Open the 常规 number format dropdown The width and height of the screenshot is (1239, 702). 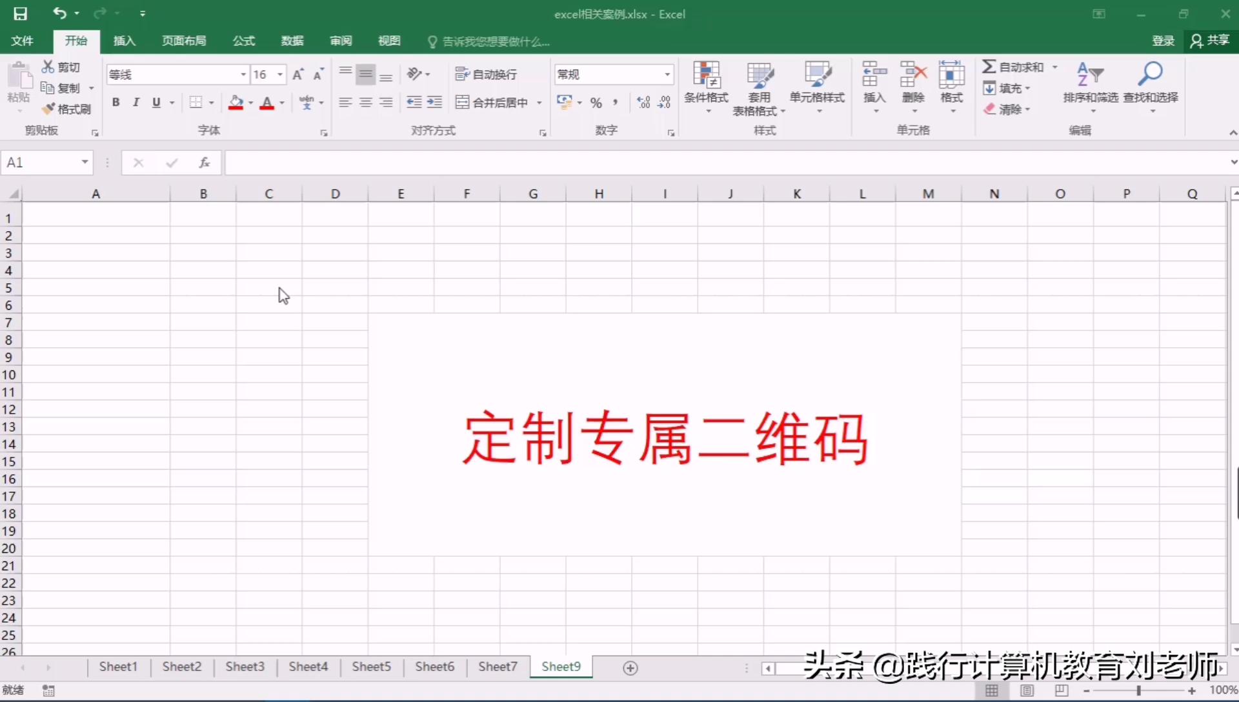coord(666,74)
